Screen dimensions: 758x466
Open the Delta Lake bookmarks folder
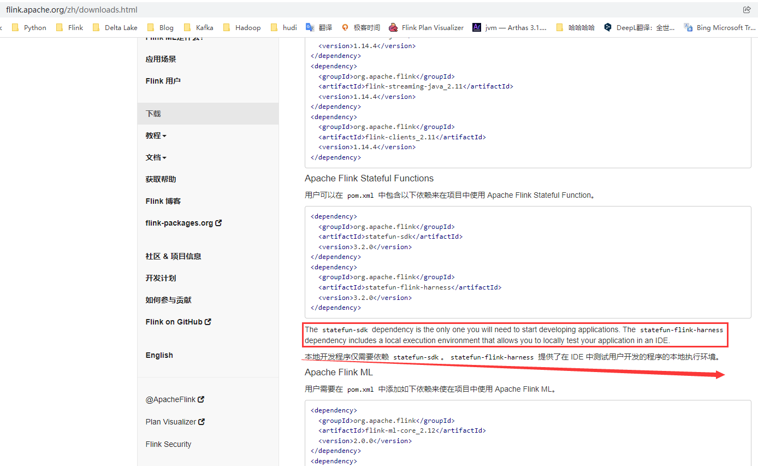(x=115, y=27)
